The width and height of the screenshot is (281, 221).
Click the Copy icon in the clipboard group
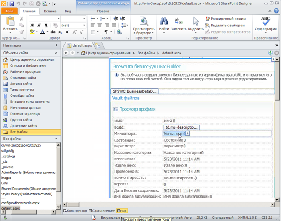point(21,25)
